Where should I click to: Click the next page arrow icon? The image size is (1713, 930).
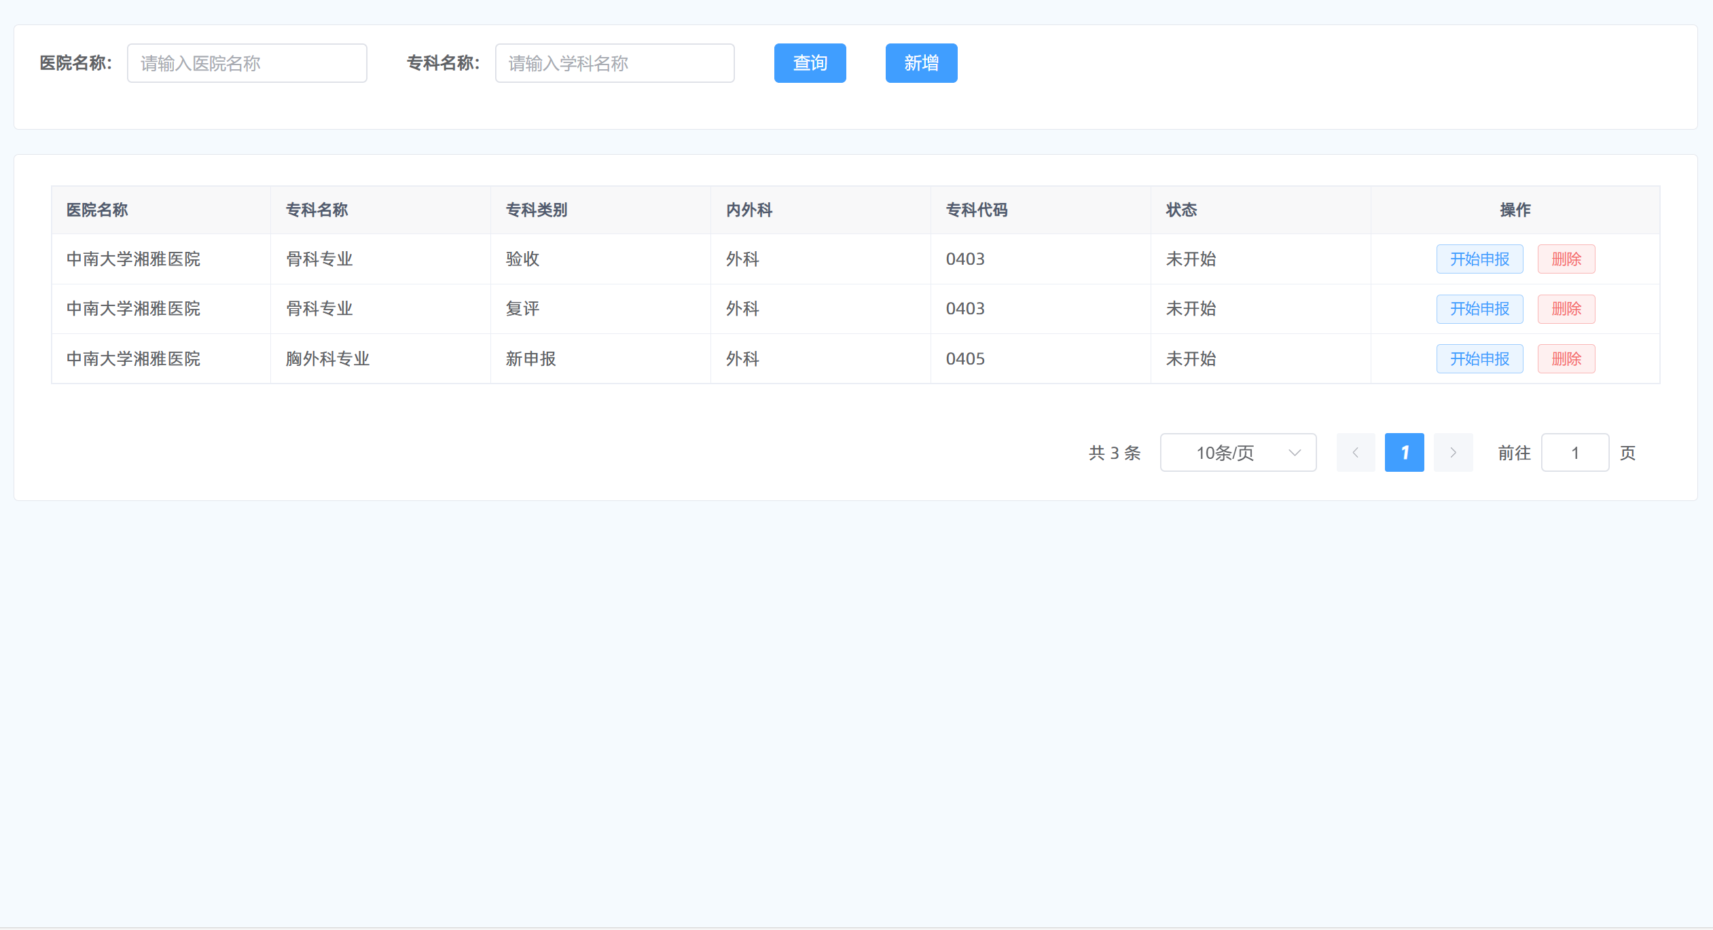[1453, 453]
